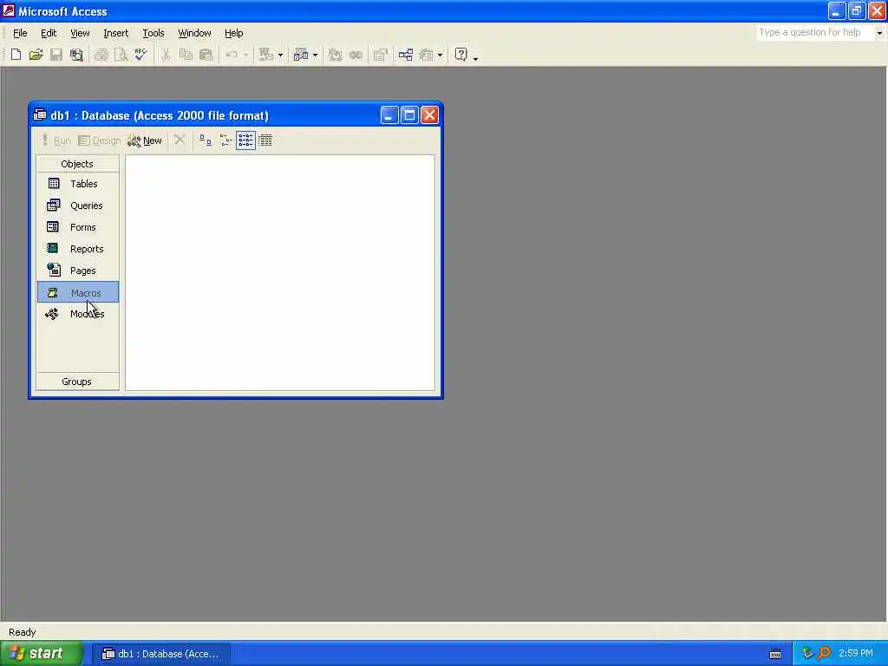Click the New blank database icon
The image size is (888, 666).
(x=16, y=55)
